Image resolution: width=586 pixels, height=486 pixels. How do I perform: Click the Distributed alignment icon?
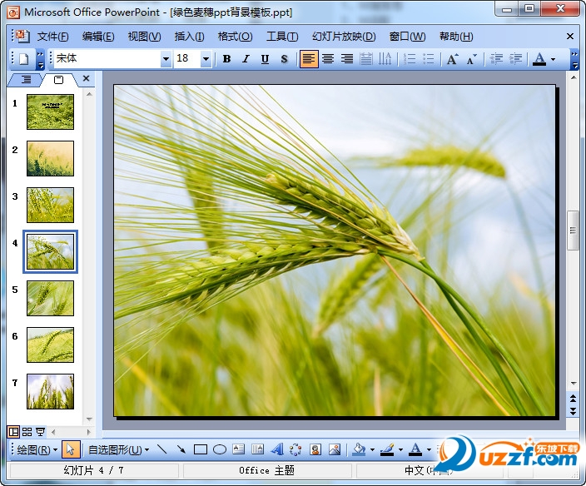tap(366, 59)
